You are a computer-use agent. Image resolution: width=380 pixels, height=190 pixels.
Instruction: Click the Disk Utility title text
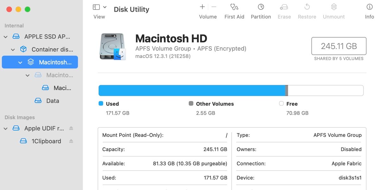pos(131,9)
